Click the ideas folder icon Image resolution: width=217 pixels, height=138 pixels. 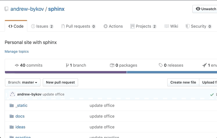(x=12, y=127)
